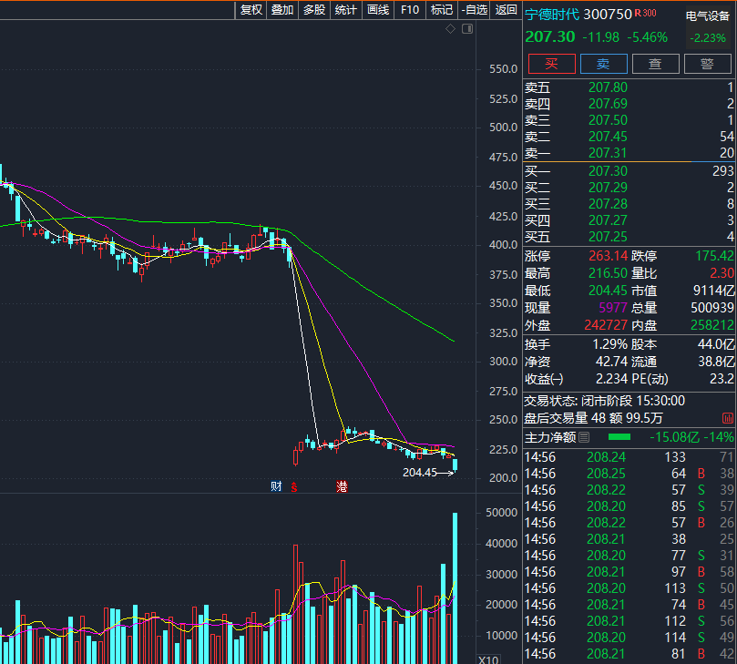Click the 市值 9114亿 value
737x664 pixels.
[714, 291]
